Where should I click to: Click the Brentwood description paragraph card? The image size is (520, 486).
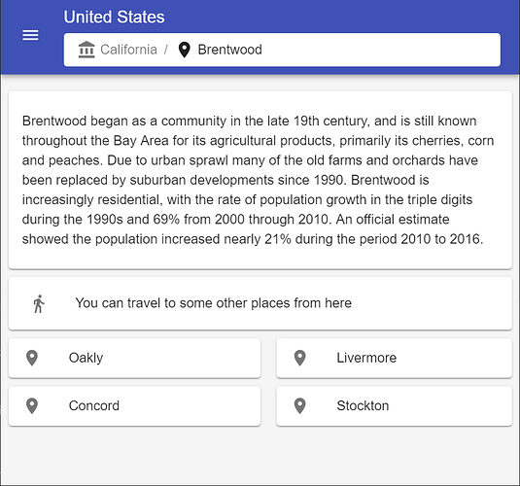pos(260,180)
